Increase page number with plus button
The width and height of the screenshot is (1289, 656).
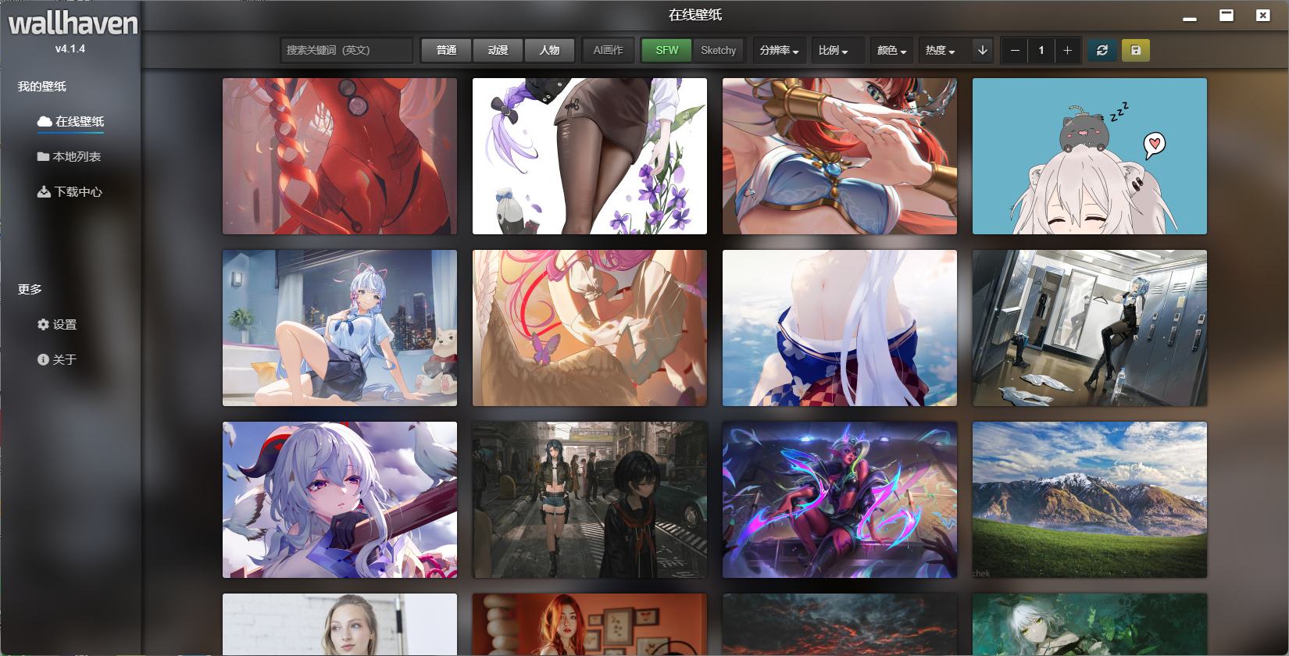[1067, 50]
